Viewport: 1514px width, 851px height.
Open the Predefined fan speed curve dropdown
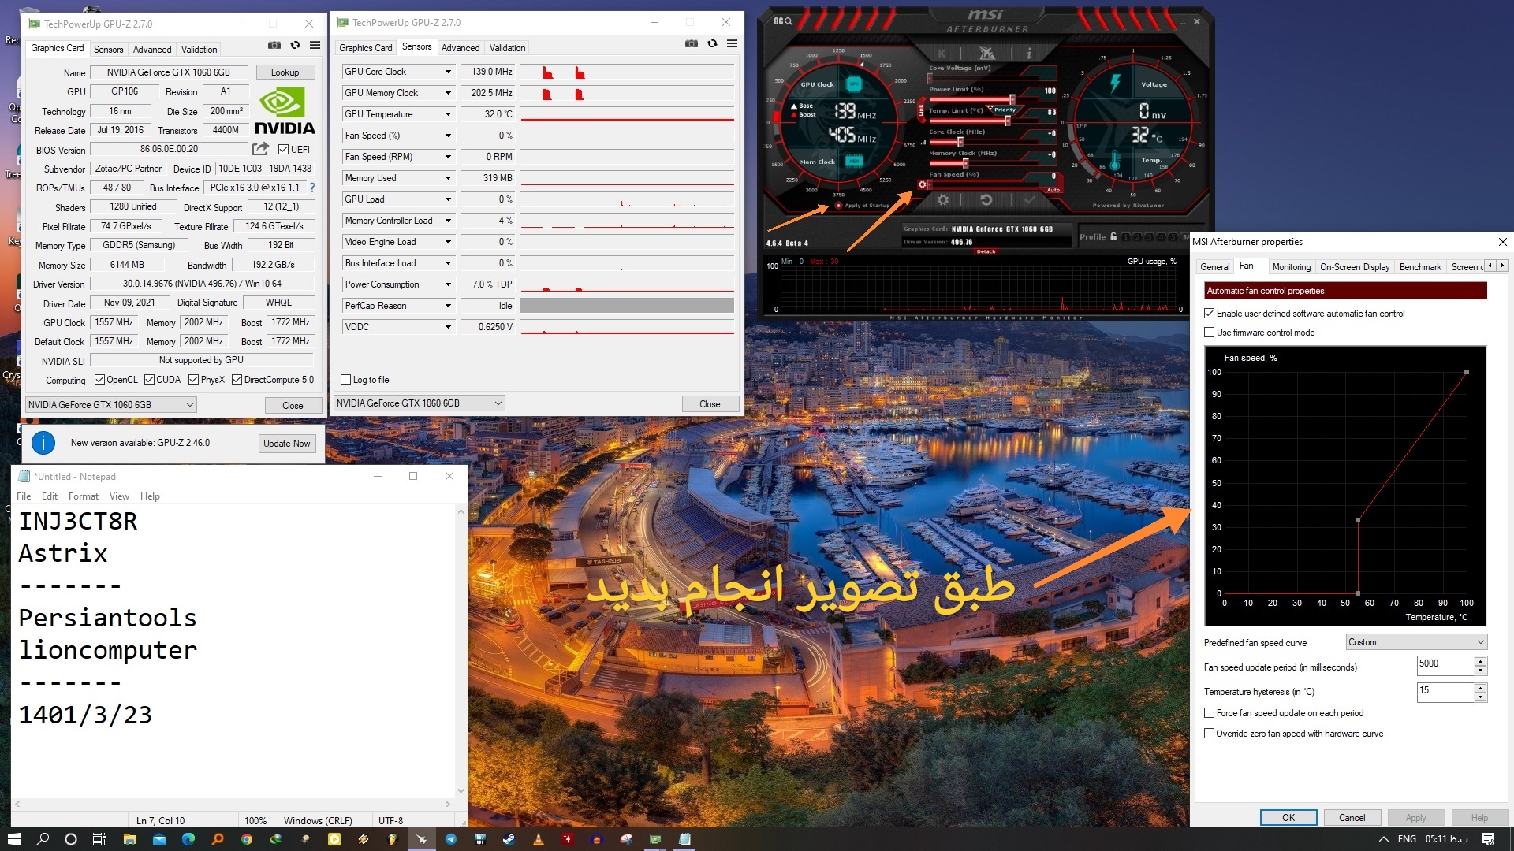(1416, 642)
